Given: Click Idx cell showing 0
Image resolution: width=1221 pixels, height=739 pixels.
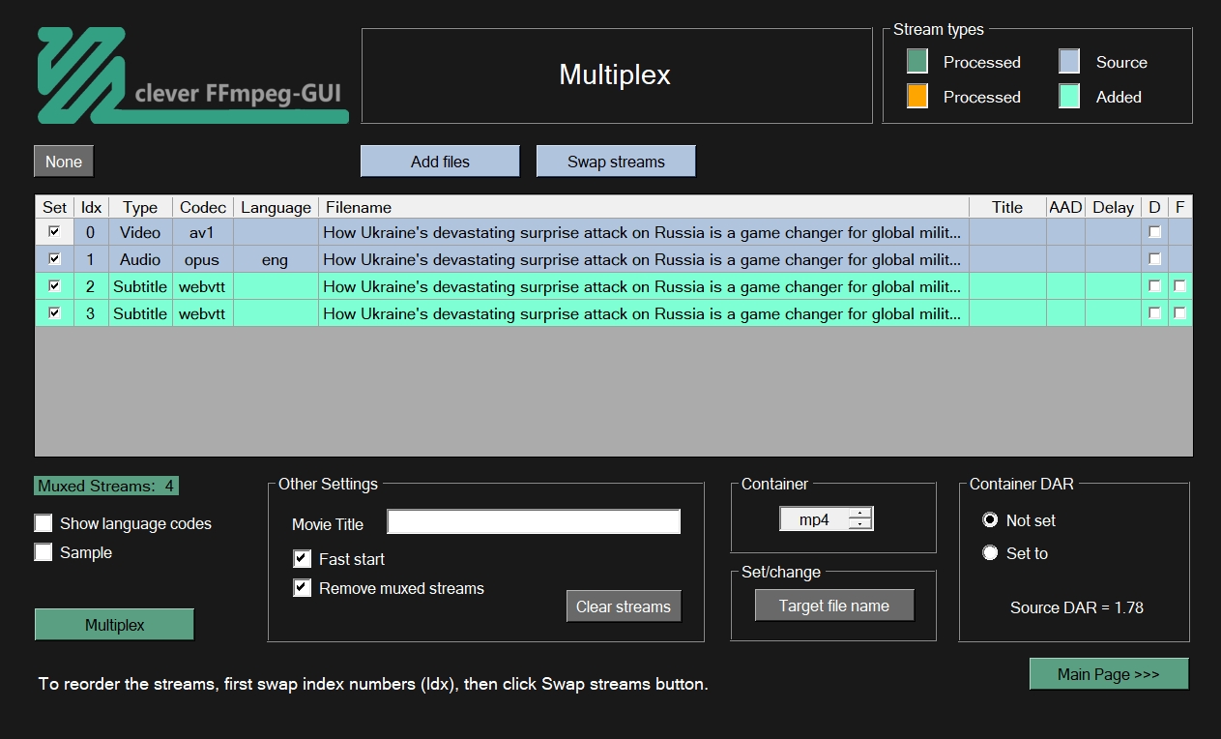Looking at the screenshot, I should [x=91, y=232].
